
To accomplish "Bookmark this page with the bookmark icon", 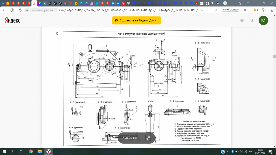I will 245,10.
